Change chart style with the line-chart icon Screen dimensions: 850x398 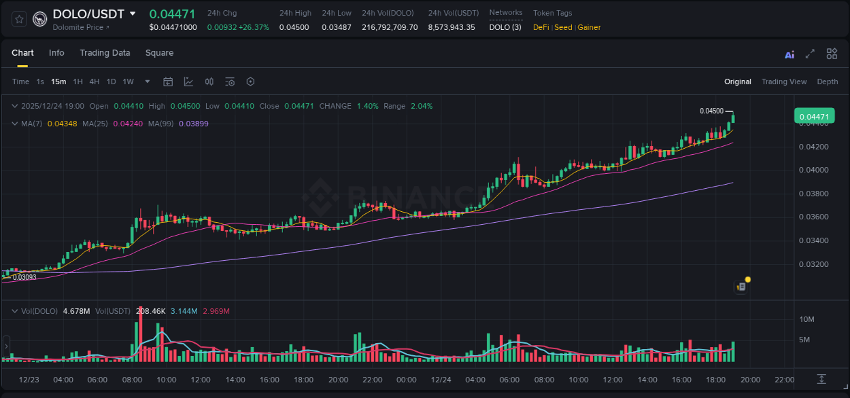tap(188, 81)
